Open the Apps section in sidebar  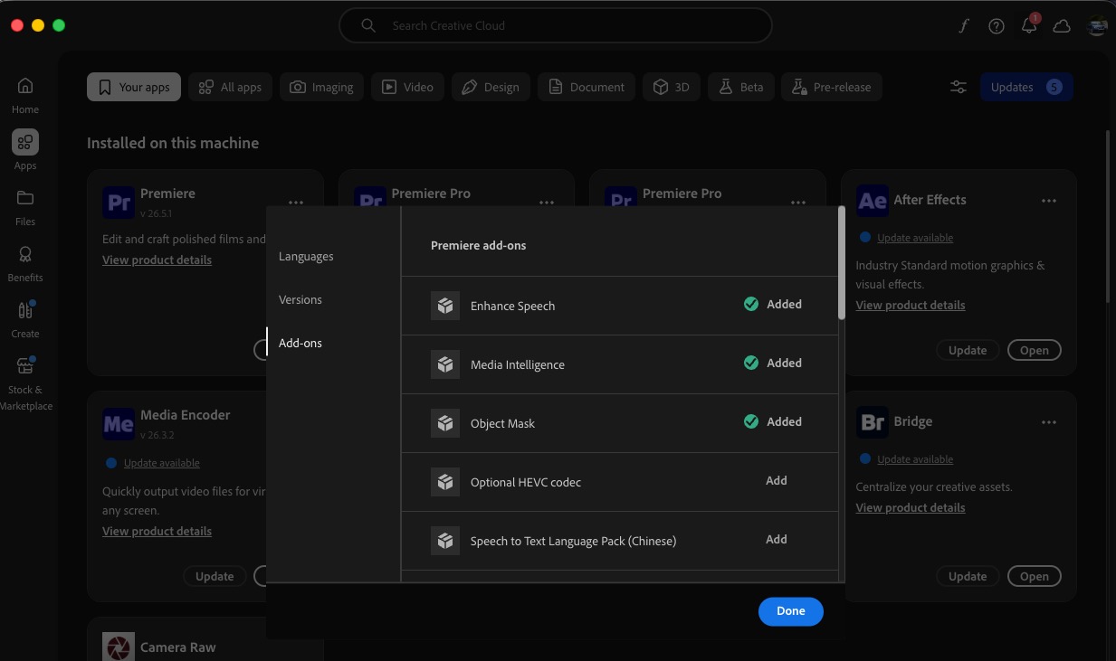(25, 150)
